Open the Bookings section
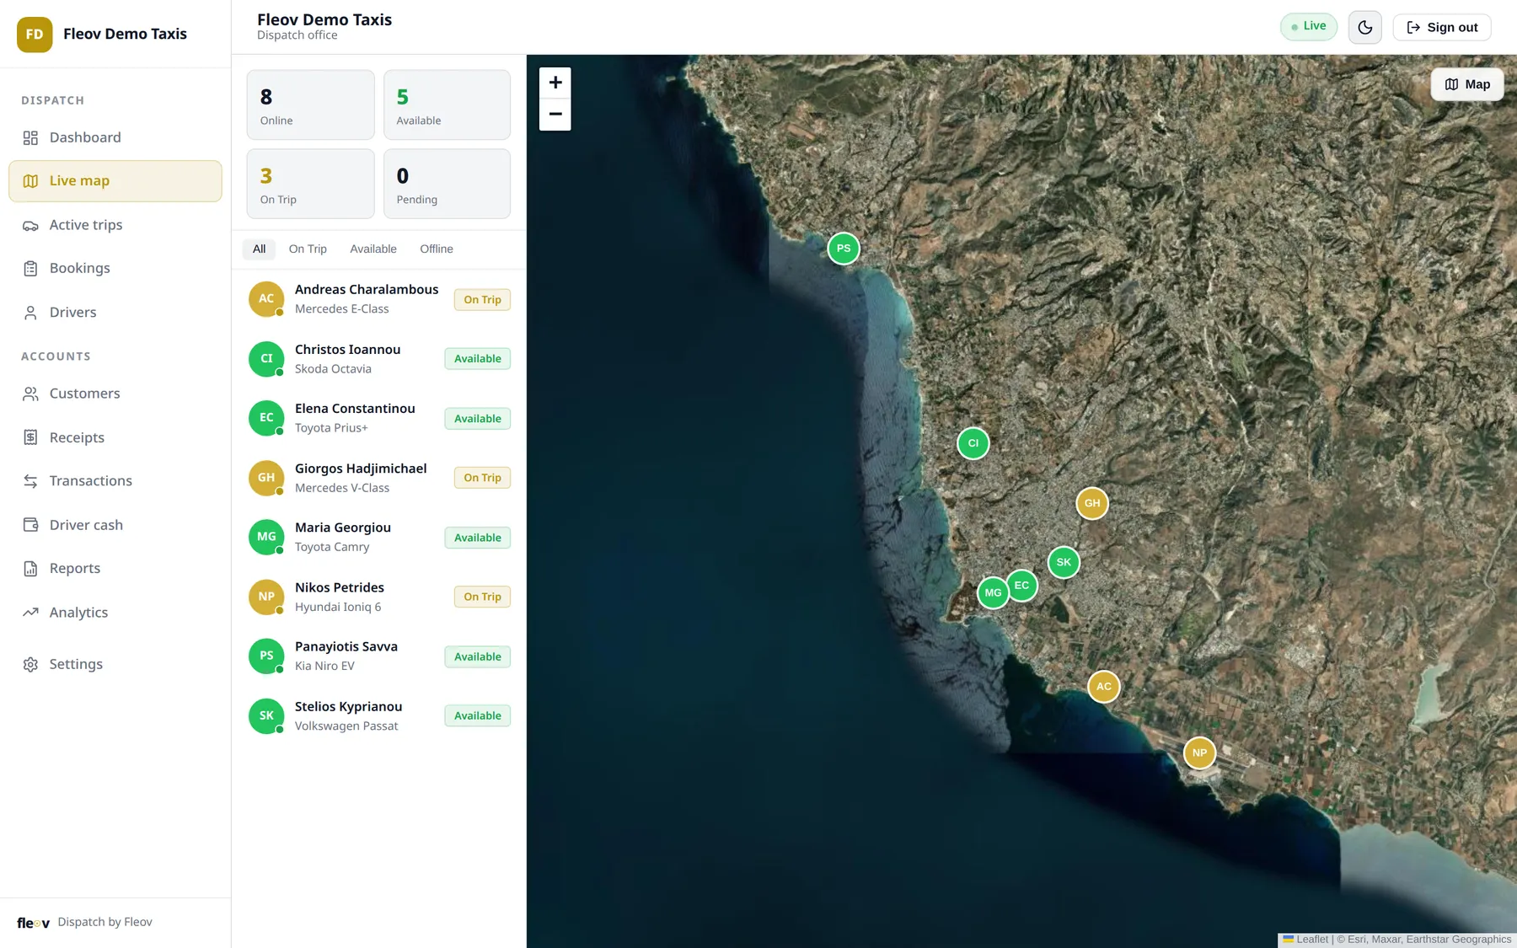The height and width of the screenshot is (948, 1517). (x=115, y=268)
